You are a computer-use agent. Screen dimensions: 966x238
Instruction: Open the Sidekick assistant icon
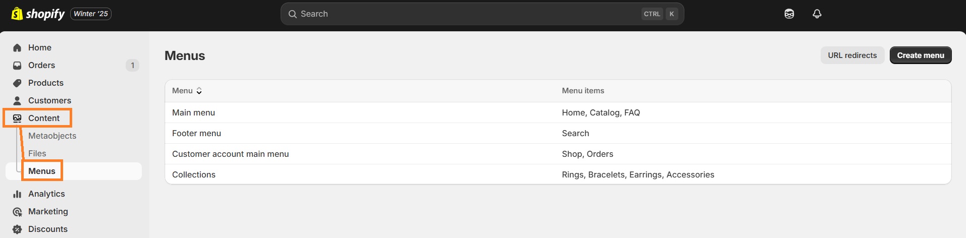pos(789,14)
